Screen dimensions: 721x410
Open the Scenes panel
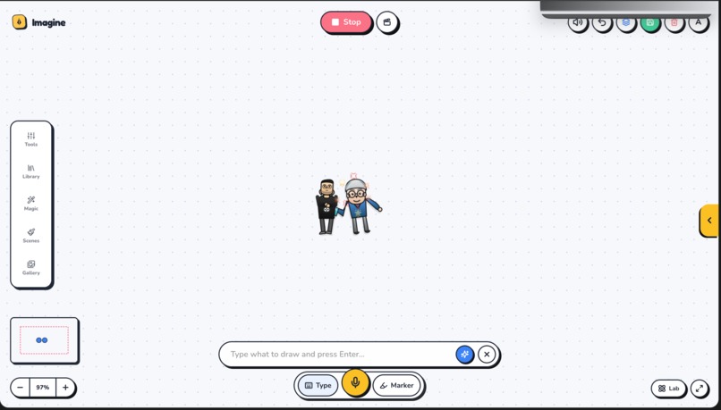coord(31,236)
